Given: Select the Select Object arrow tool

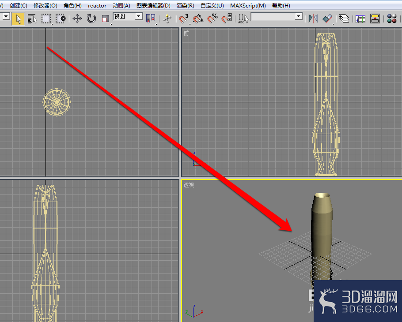Looking at the screenshot, I should [18, 19].
